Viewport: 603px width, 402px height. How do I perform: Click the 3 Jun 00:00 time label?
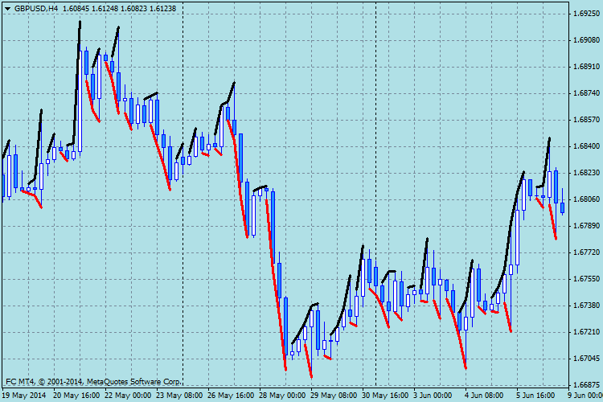click(437, 396)
